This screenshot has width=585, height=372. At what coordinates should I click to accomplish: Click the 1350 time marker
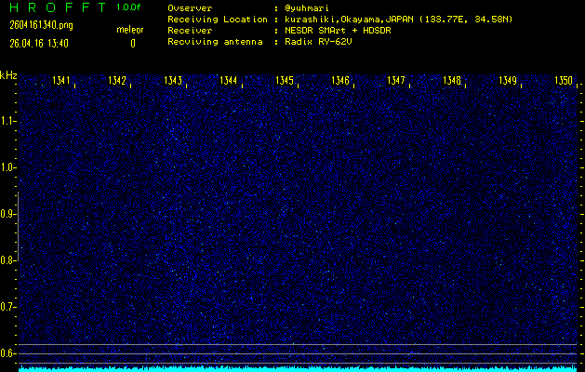click(564, 81)
